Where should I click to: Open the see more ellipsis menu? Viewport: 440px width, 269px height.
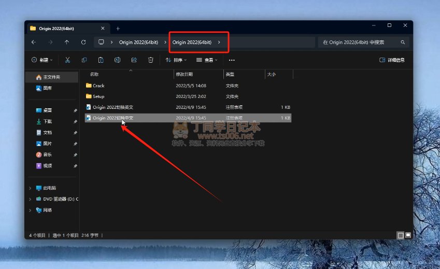click(x=232, y=60)
